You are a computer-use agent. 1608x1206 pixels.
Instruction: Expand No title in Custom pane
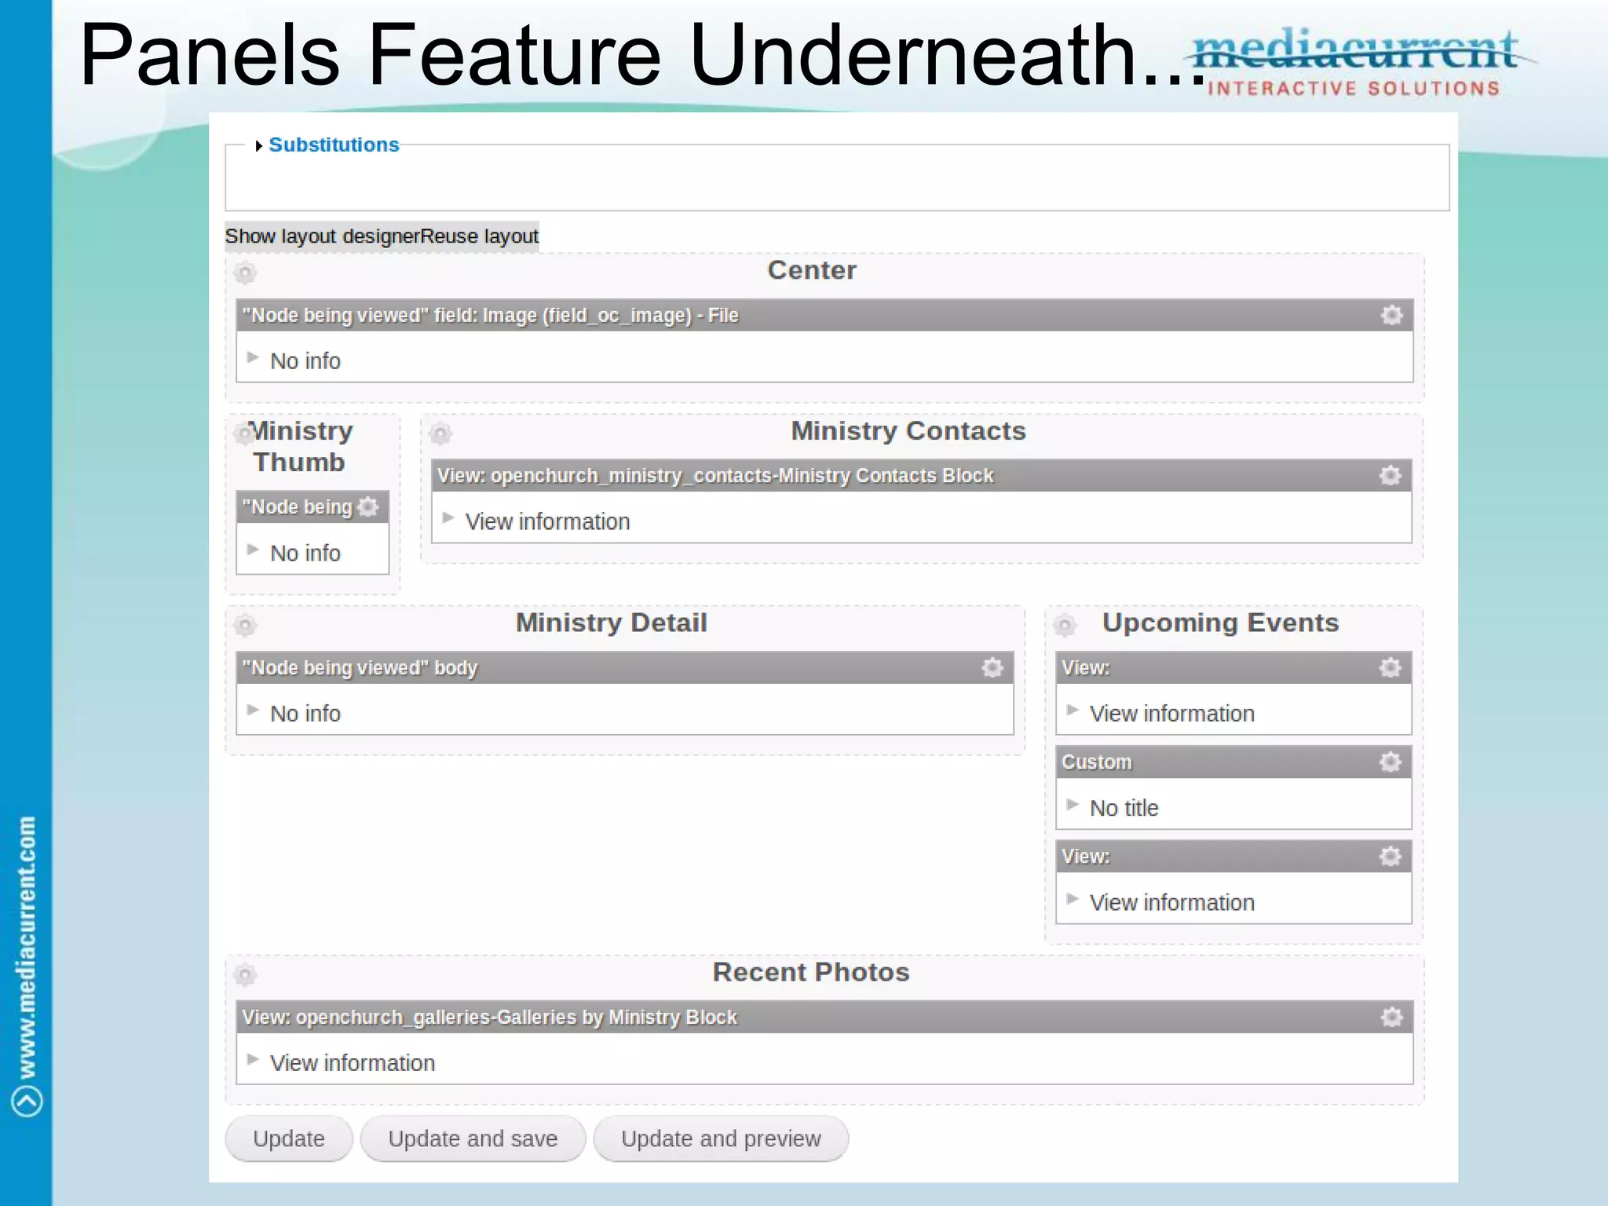coord(1123,808)
